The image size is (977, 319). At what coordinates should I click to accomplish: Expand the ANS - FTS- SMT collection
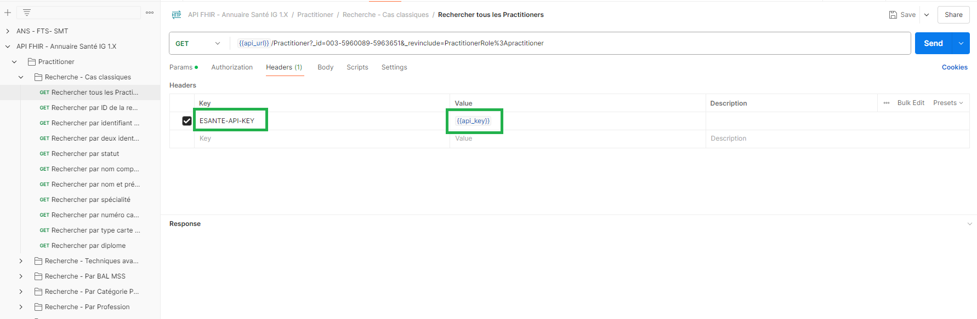8,31
